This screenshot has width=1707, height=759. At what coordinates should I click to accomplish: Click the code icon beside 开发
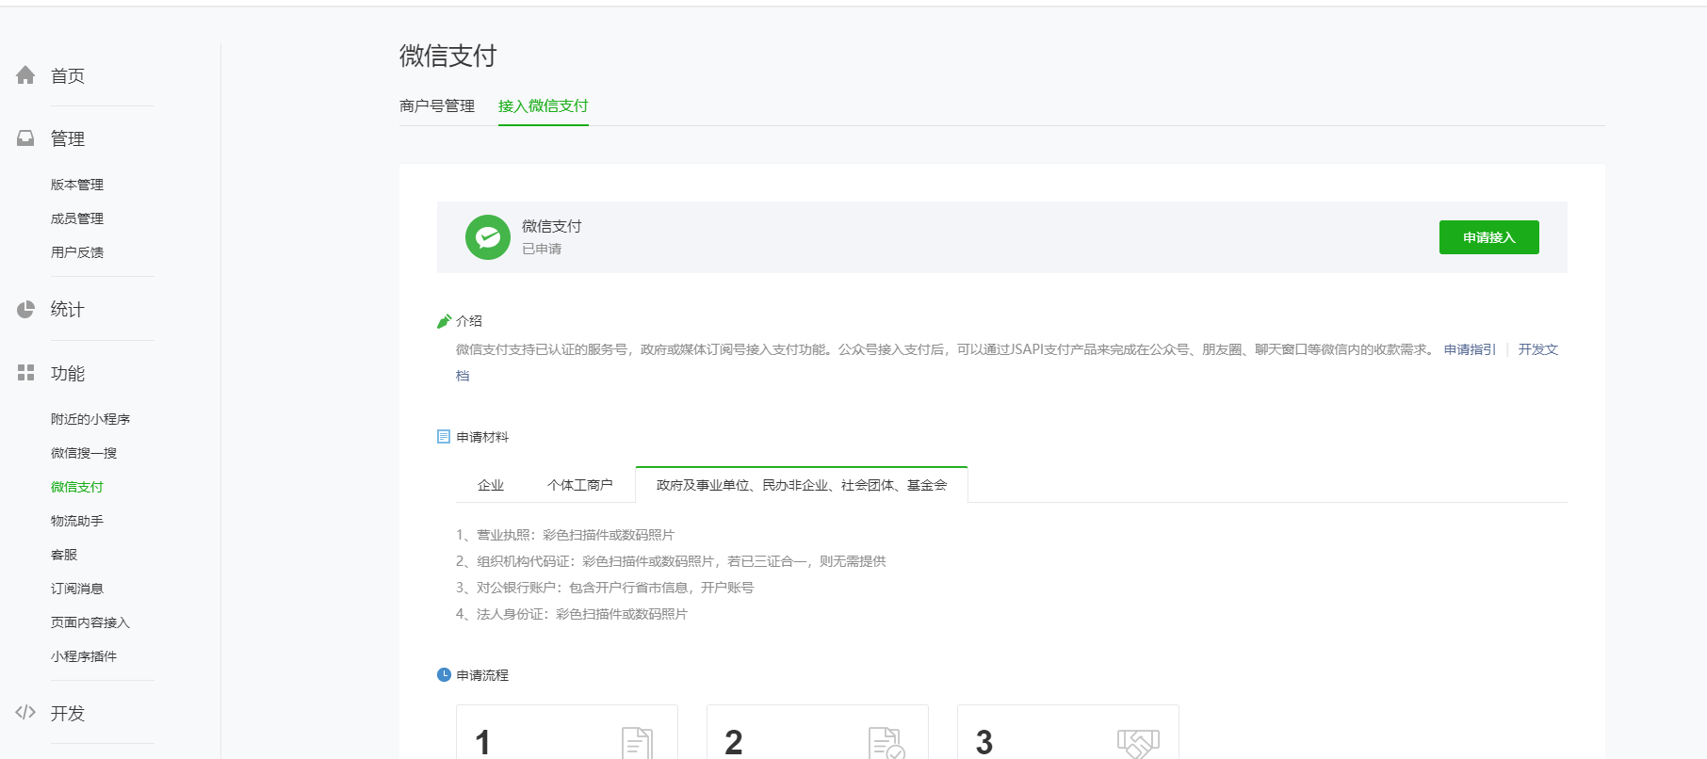pyautogui.click(x=25, y=712)
